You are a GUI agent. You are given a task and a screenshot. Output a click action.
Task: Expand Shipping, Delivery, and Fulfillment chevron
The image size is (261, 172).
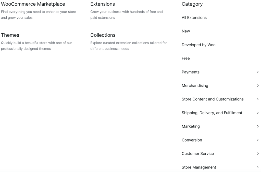pyautogui.click(x=258, y=113)
